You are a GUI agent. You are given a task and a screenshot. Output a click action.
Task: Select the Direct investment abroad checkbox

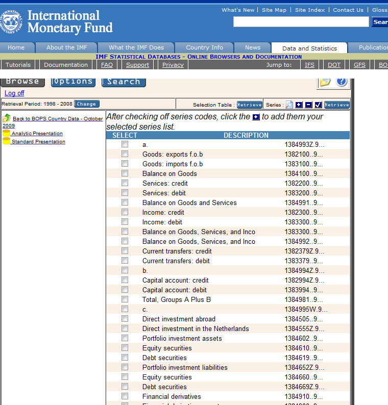tap(125, 319)
